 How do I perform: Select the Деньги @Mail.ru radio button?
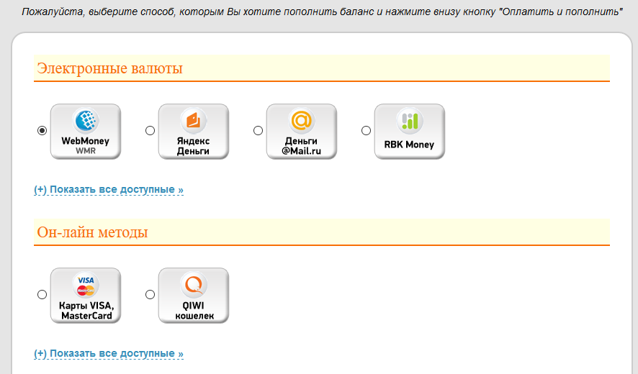258,130
